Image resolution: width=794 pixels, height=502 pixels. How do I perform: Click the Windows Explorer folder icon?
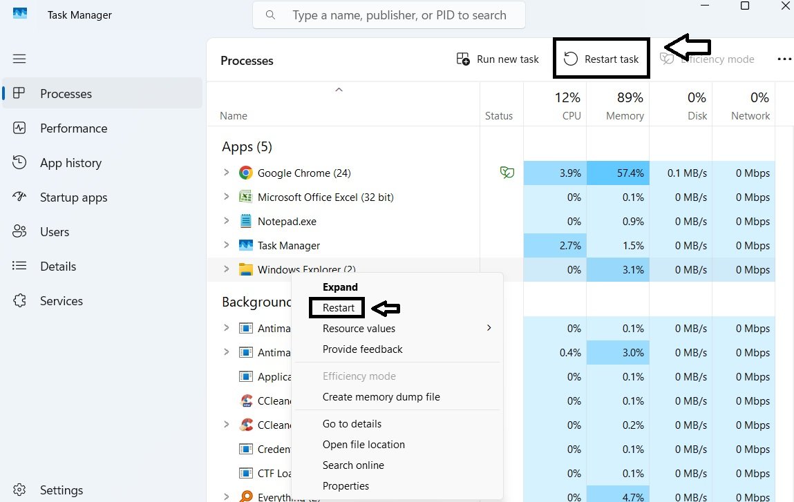point(245,269)
